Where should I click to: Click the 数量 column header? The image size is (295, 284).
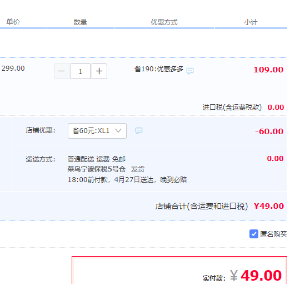(80, 22)
